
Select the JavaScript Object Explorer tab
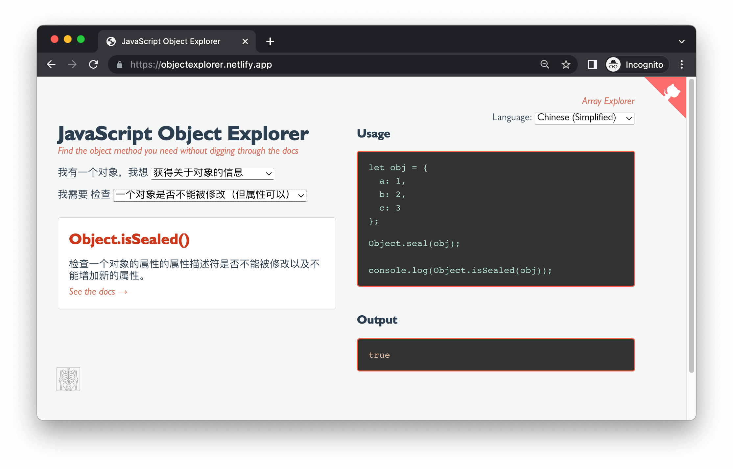tap(171, 41)
